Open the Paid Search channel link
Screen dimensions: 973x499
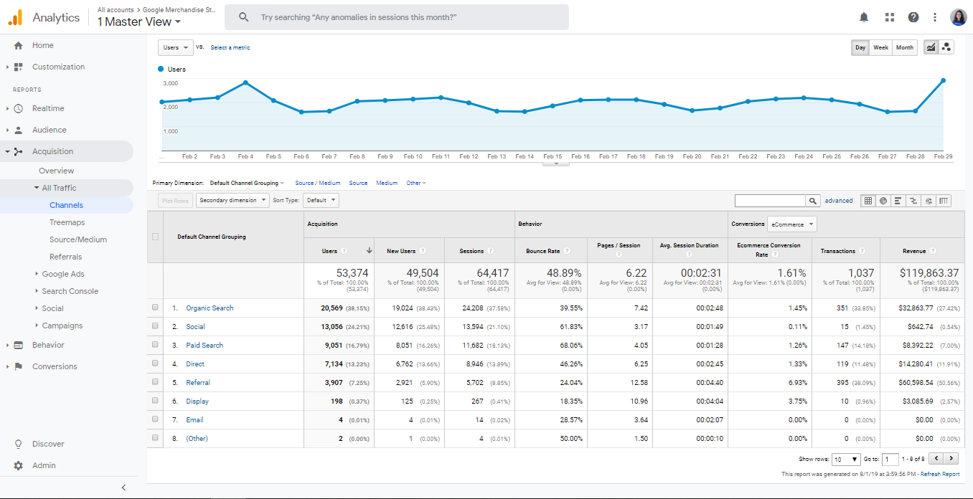click(205, 345)
